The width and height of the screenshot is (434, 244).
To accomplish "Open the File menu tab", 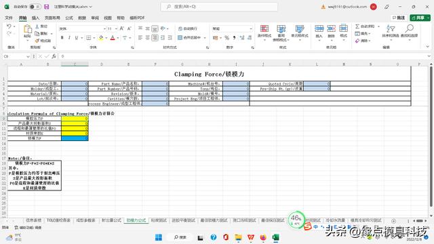I will pyautogui.click(x=9, y=18).
